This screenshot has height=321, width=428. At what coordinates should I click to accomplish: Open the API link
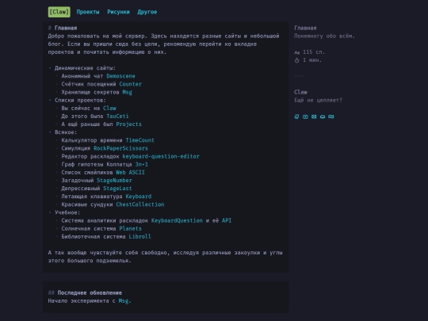tap(227, 220)
